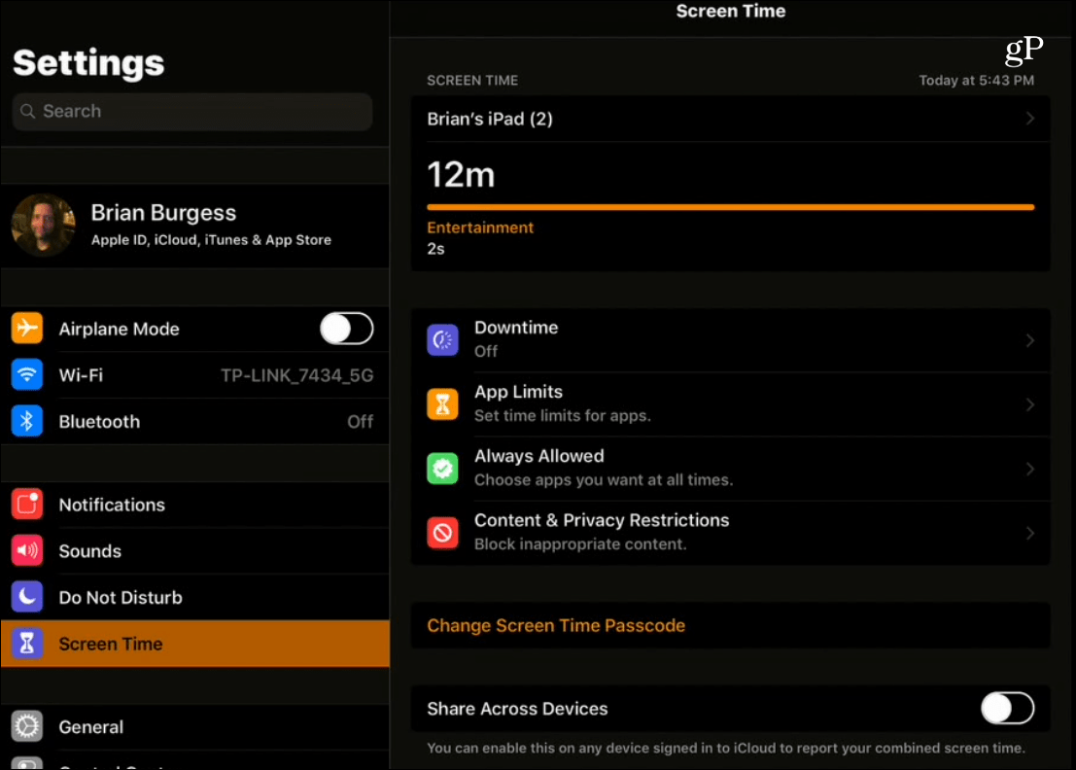
Task: Click the Share Across Devices label
Action: coord(517,708)
